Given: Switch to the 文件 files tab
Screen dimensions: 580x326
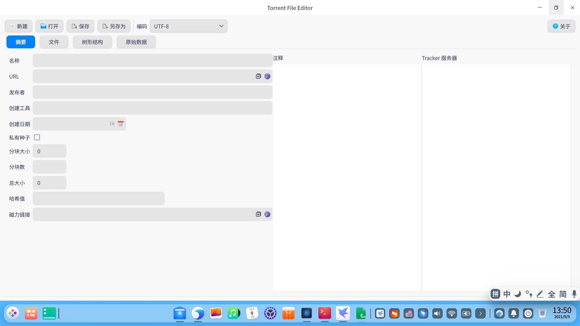Looking at the screenshot, I should click(x=54, y=42).
